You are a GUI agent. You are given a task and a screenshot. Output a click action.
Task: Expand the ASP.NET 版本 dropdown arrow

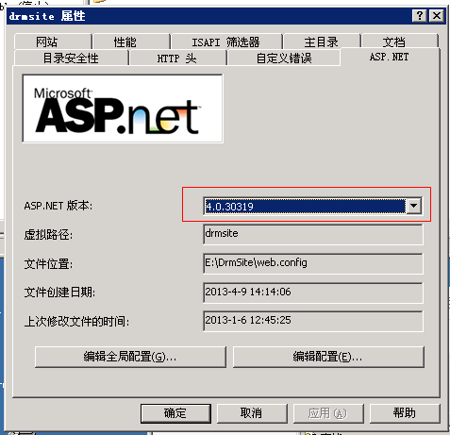coord(414,206)
